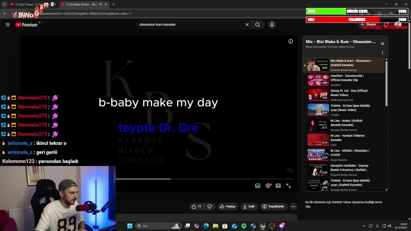The height and width of the screenshot is (231, 411).
Task: Clear the search query with X icon
Action: (247, 25)
